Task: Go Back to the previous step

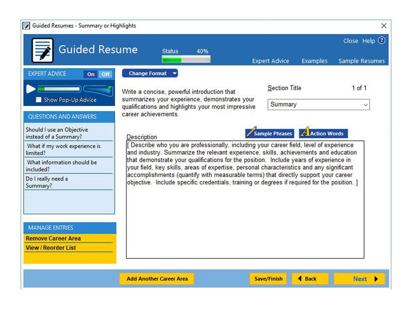Action: [x=310, y=279]
